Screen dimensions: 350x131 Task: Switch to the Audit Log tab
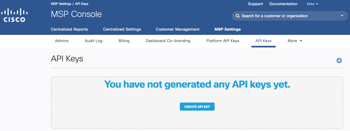93,41
